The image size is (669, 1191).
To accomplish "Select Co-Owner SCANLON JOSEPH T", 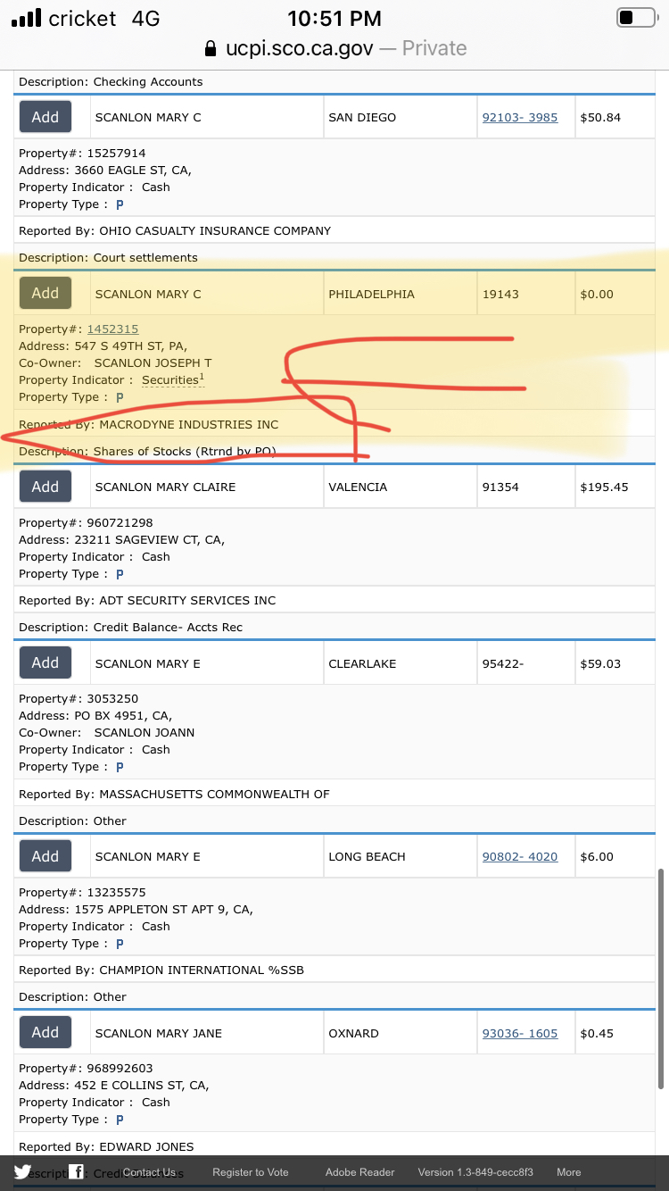I will [115, 363].
